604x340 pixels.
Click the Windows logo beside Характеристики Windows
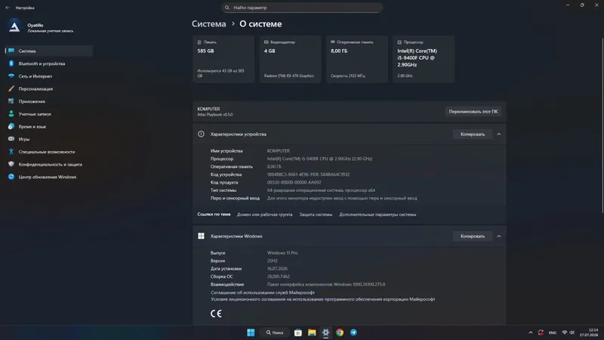coord(201,236)
